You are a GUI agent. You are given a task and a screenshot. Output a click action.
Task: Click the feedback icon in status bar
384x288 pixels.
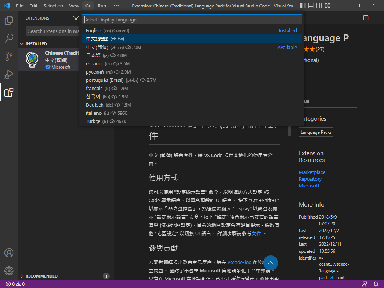pos(364,284)
